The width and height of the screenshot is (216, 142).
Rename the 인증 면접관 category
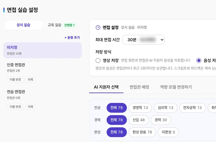15,79
